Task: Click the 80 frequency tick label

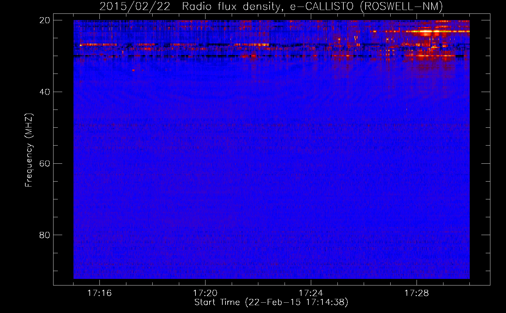Action: pyautogui.click(x=45, y=235)
